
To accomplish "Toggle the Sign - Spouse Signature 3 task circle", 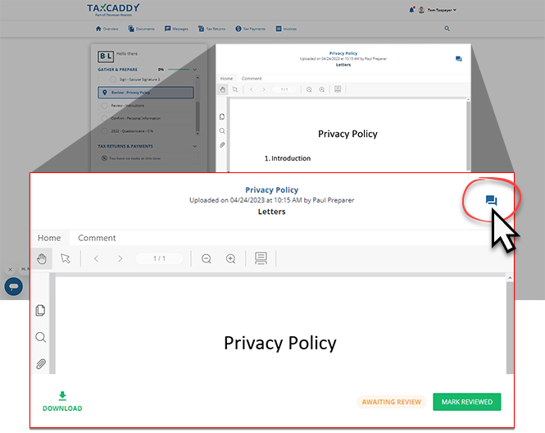I will pyautogui.click(x=112, y=80).
